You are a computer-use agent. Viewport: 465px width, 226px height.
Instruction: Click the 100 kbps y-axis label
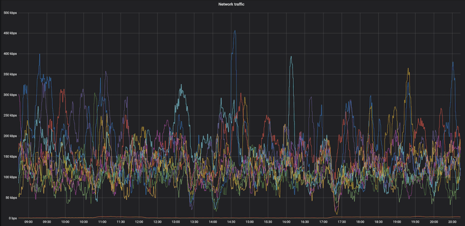10,177
